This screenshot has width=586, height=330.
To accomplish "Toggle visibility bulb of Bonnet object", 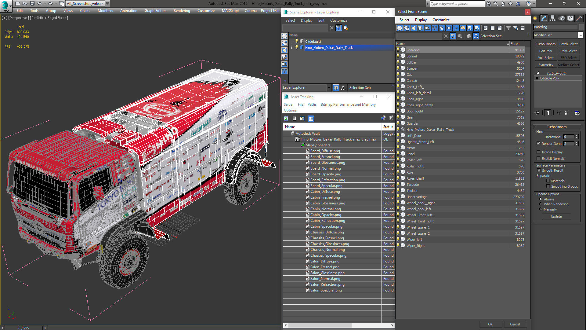I will pyautogui.click(x=398, y=56).
